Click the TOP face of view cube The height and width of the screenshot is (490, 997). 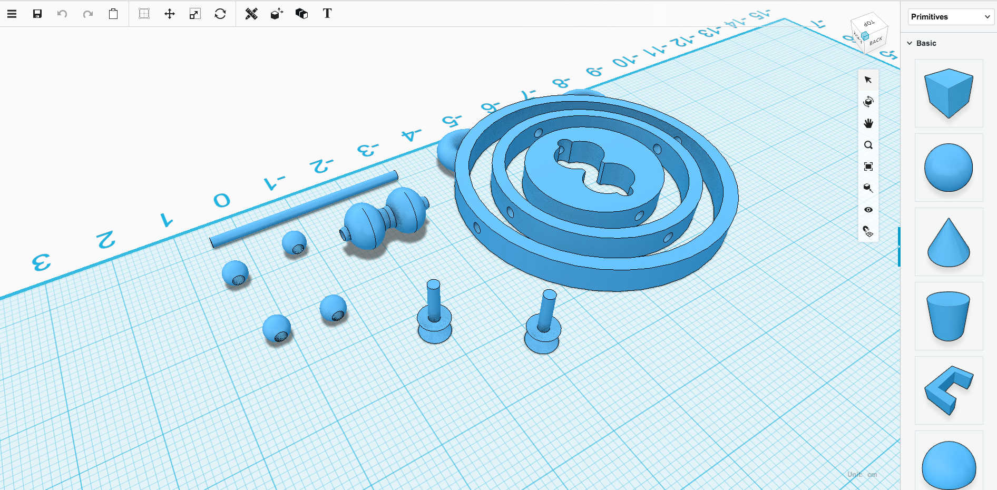pos(869,23)
